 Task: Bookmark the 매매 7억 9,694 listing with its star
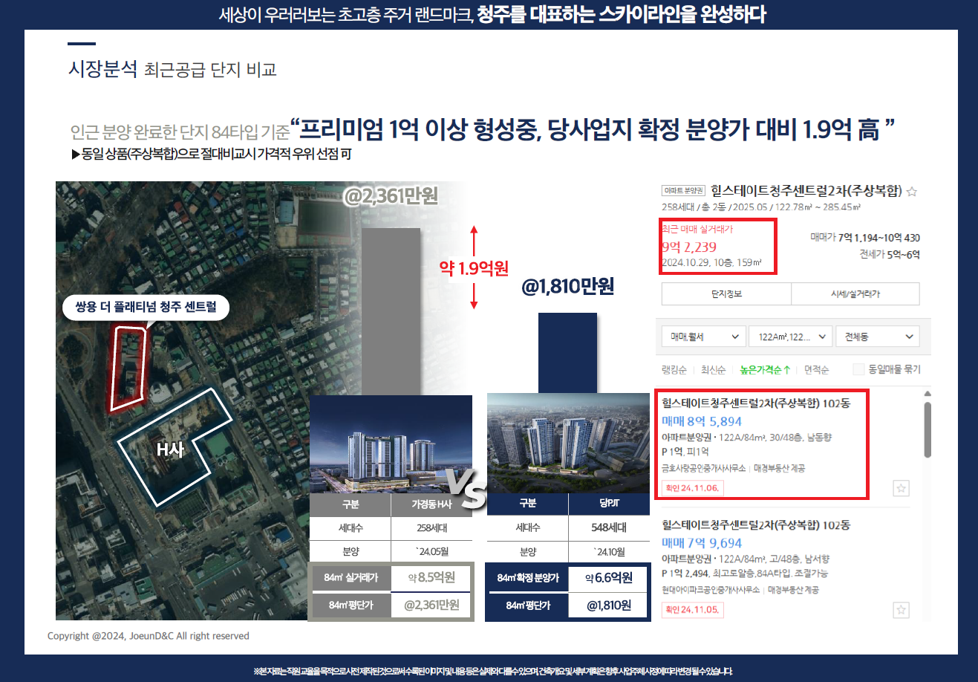click(x=901, y=610)
